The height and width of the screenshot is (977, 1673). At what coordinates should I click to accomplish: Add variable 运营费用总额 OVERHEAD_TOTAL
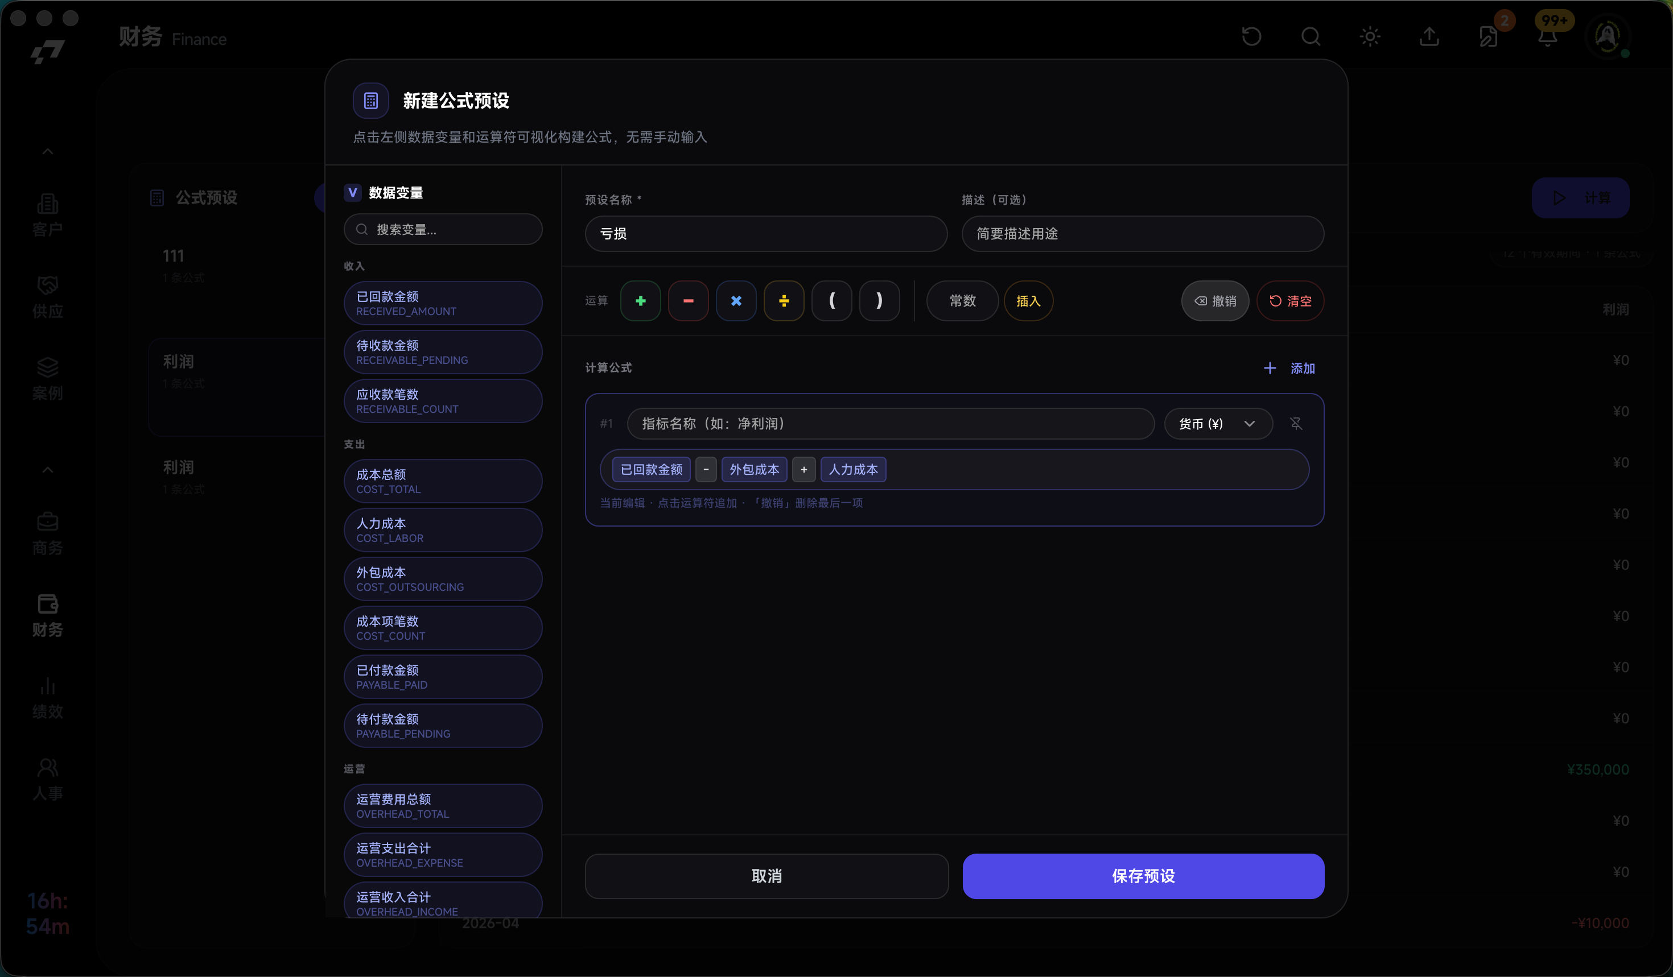coord(443,806)
